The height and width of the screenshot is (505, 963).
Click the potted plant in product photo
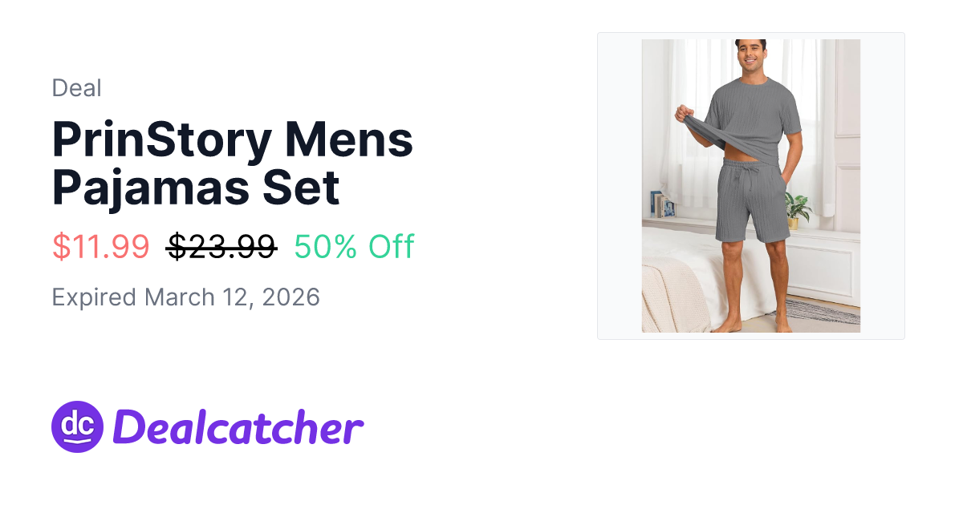pos(796,211)
